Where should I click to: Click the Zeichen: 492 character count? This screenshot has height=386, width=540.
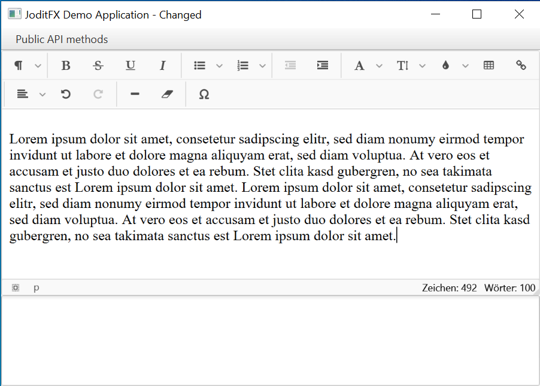(450, 287)
